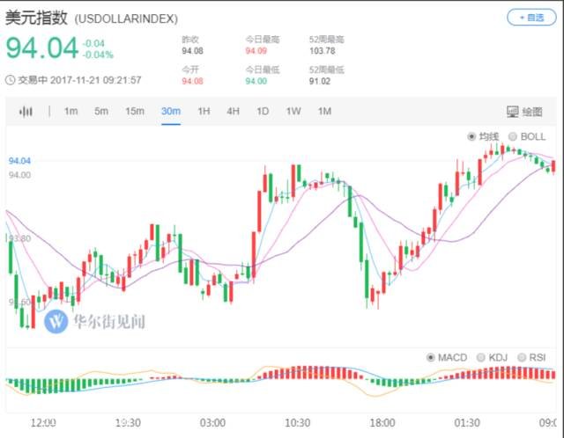Image resolution: width=564 pixels, height=438 pixels.
Task: Open the candlestick chart type icon
Action: (x=26, y=112)
